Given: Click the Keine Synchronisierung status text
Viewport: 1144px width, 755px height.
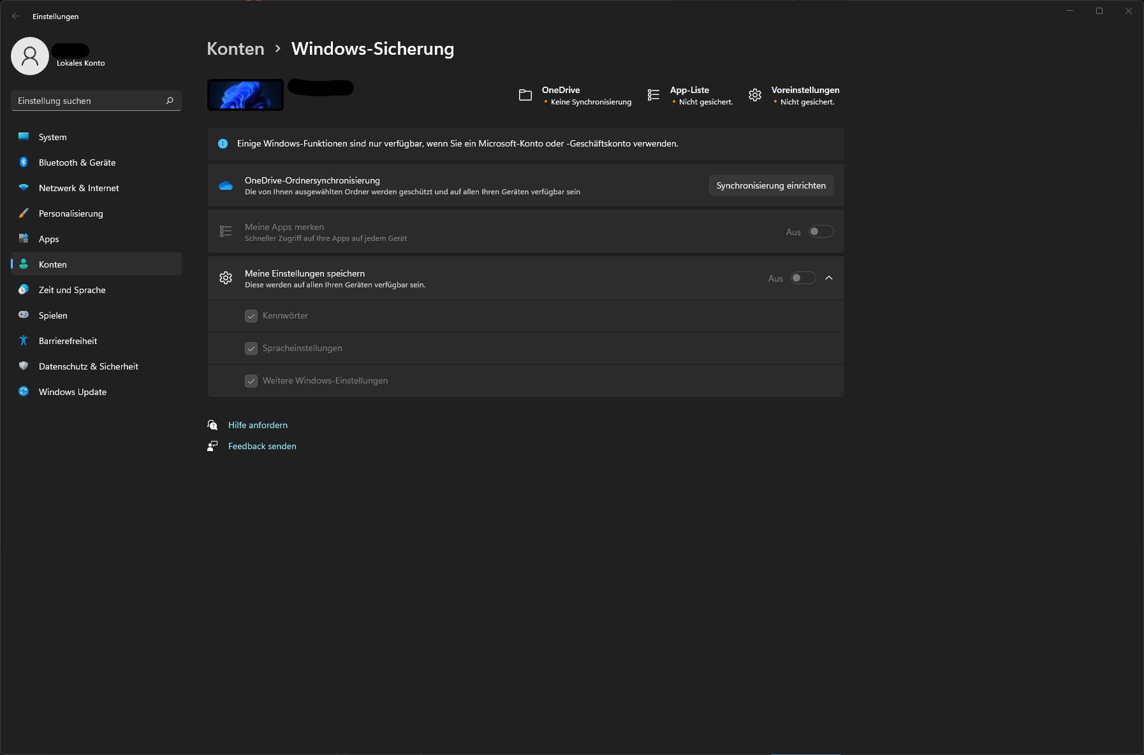Looking at the screenshot, I should 591,102.
